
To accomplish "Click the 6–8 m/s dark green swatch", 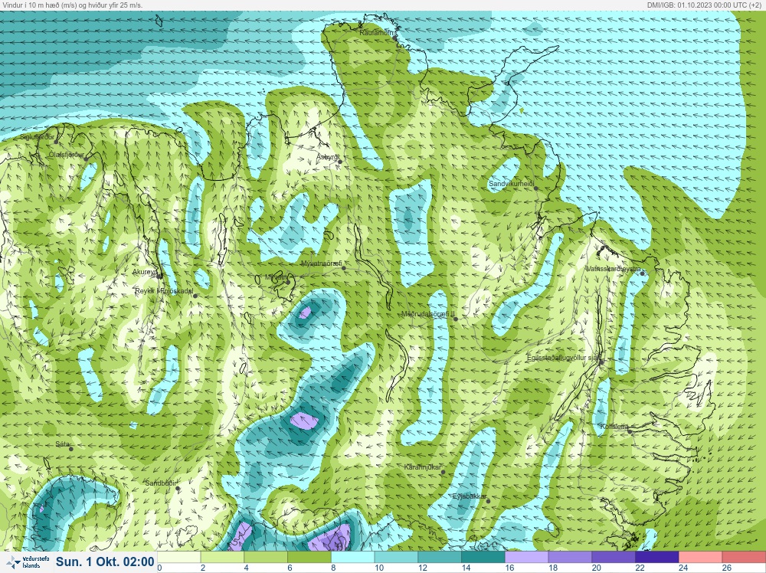I will click(x=309, y=558).
